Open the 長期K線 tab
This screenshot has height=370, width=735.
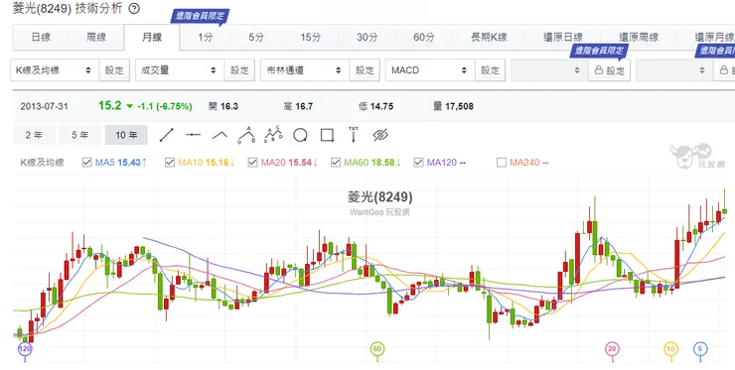489,38
